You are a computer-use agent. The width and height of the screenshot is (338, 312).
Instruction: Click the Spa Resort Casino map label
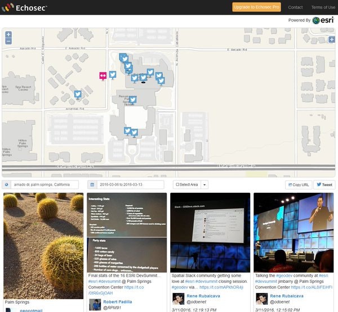23,88
